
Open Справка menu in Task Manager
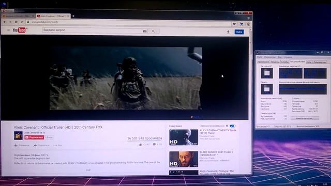click(x=288, y=57)
